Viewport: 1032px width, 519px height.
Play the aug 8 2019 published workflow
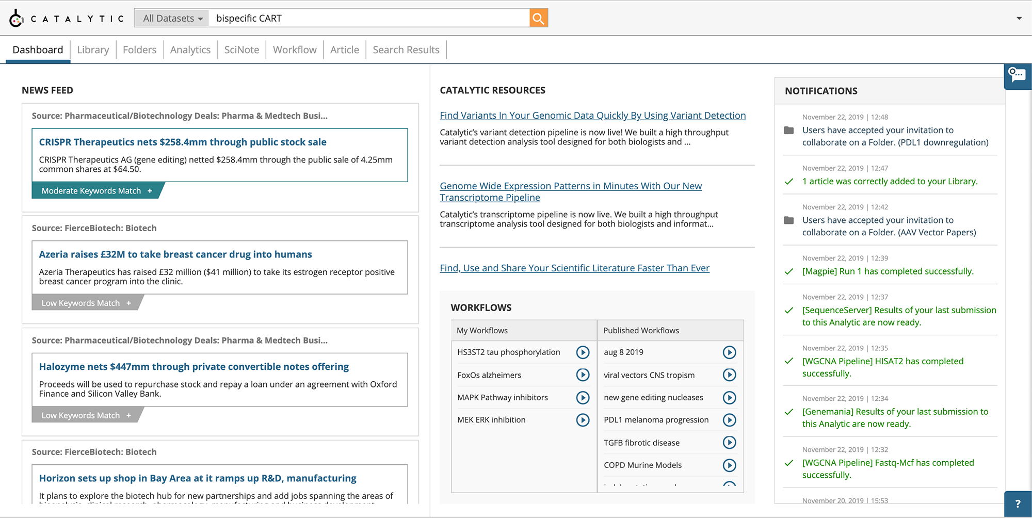[x=729, y=352]
